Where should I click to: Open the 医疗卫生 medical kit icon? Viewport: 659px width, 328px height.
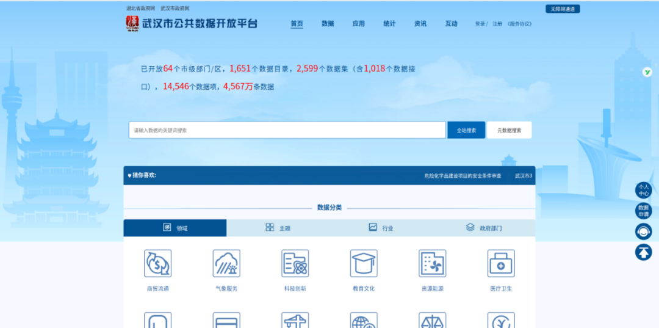501,263
